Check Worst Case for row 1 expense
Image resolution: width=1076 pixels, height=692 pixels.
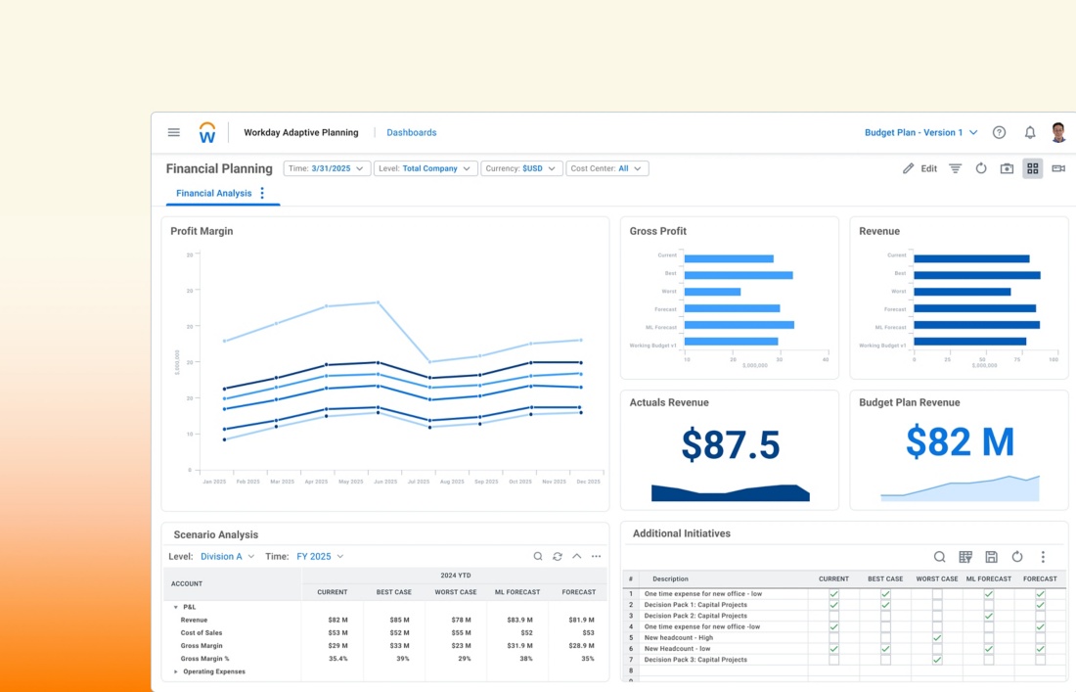pyautogui.click(x=937, y=594)
